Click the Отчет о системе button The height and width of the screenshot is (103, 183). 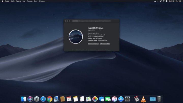[93, 44]
